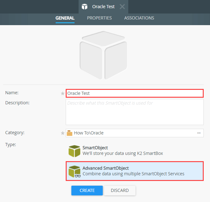210x202 pixels.
Task: Click into the Description text area
Action: coord(135,112)
